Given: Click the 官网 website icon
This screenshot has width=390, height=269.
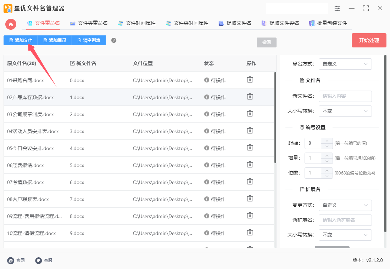Looking at the screenshot, I should click(11, 260).
